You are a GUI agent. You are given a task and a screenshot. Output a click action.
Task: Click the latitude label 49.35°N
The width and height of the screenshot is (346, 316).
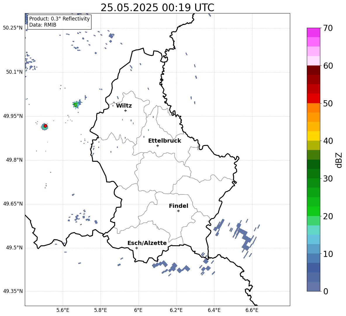pyautogui.click(x=13, y=291)
